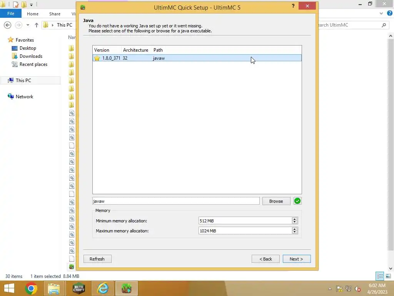Click the Refresh button

click(x=97, y=259)
